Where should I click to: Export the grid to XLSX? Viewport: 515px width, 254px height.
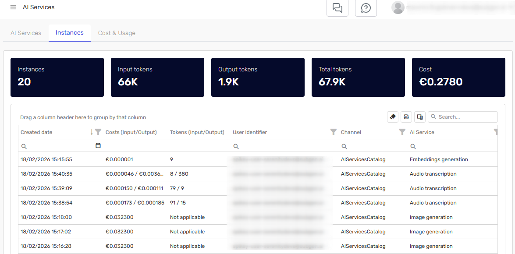pyautogui.click(x=406, y=117)
